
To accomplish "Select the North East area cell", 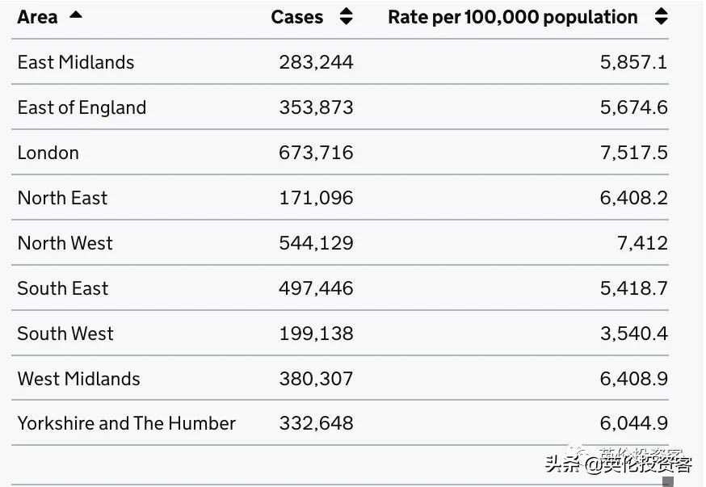I will [x=62, y=198].
